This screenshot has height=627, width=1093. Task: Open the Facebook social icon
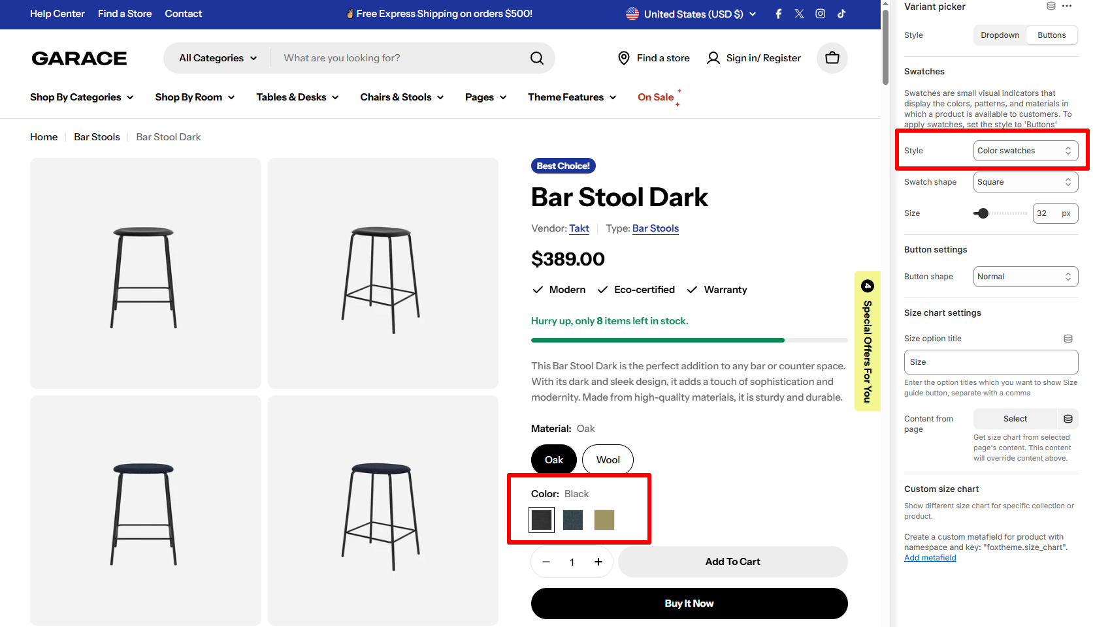(778, 14)
